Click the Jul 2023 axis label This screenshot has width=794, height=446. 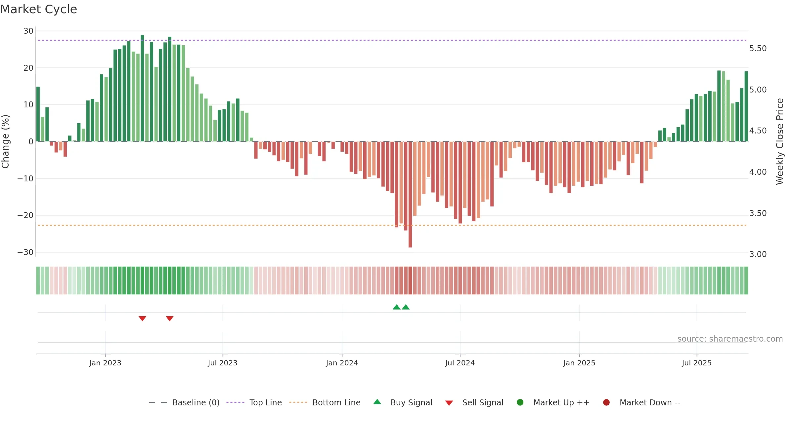coord(223,363)
